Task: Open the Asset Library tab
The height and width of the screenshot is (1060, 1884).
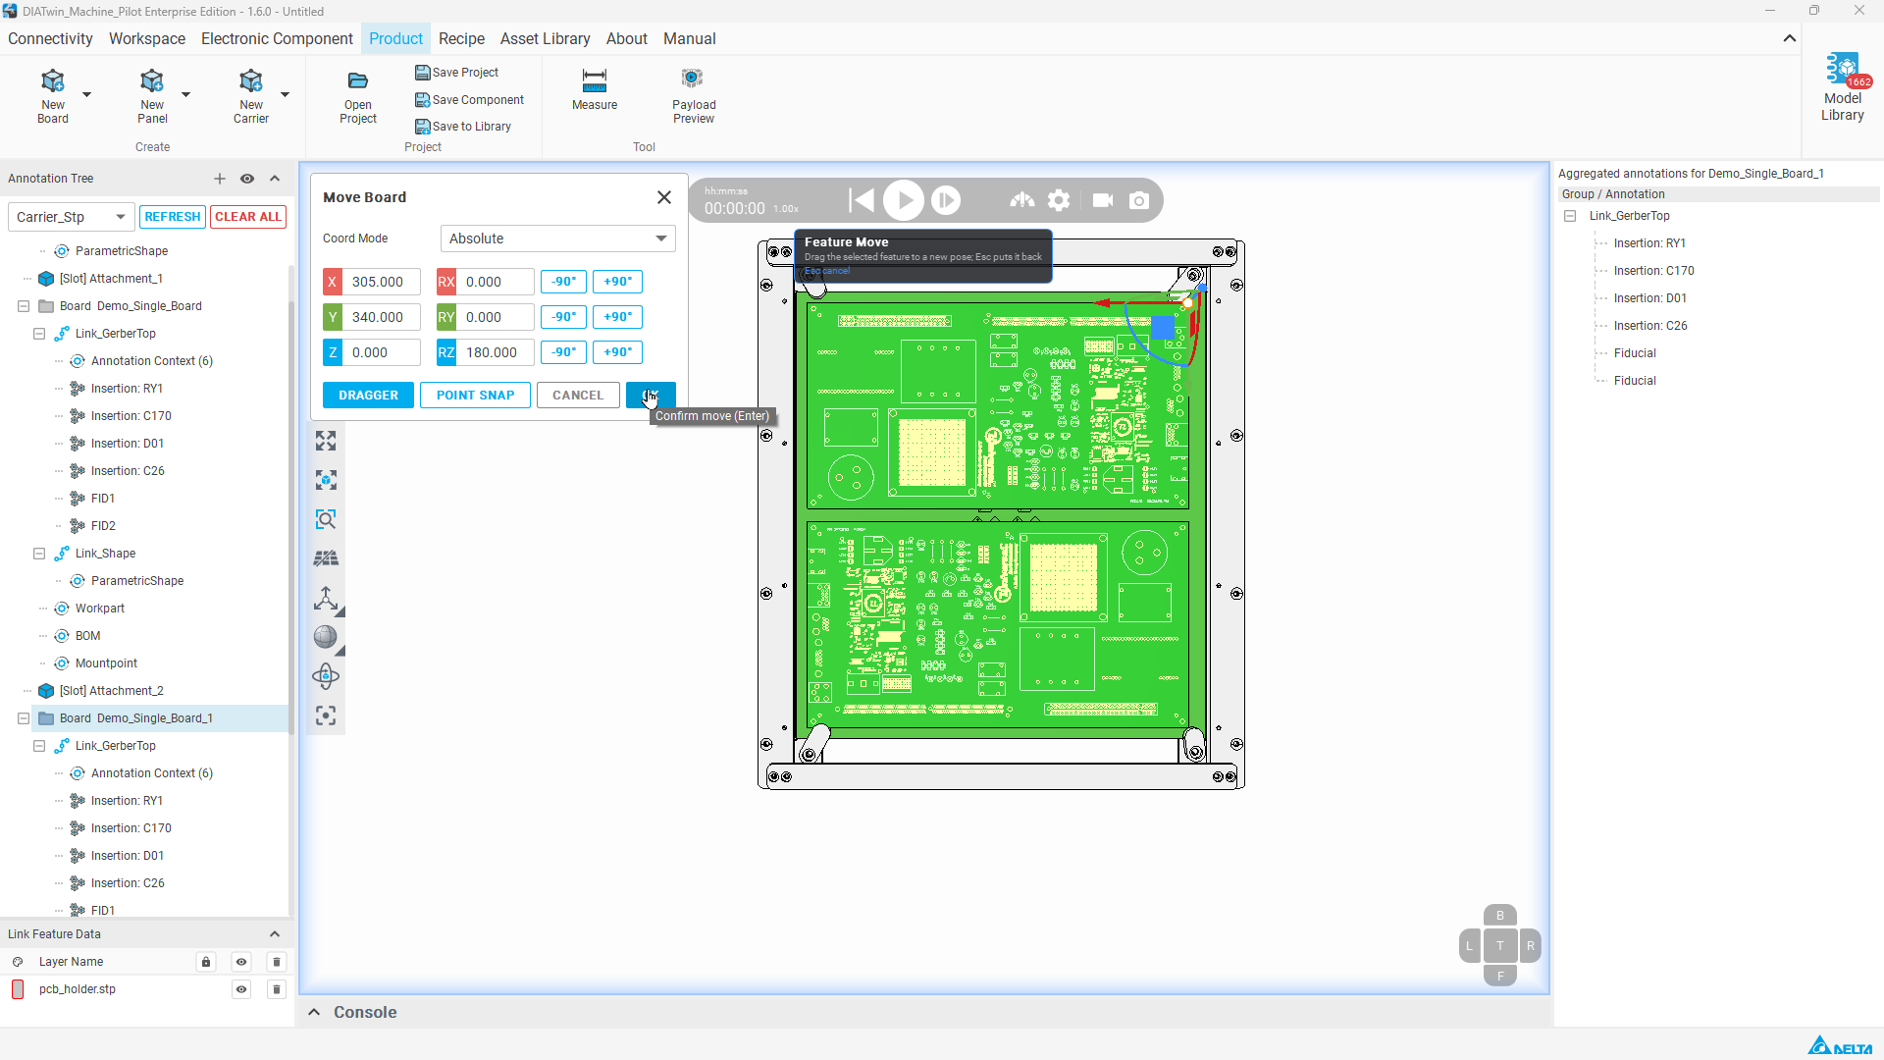Action: (x=545, y=38)
